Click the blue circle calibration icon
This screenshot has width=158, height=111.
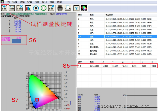(x=36, y=8)
